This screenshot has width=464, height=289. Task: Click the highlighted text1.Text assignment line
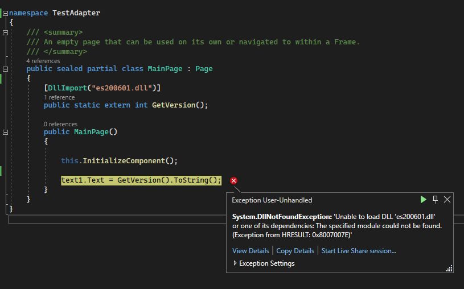[141, 180]
